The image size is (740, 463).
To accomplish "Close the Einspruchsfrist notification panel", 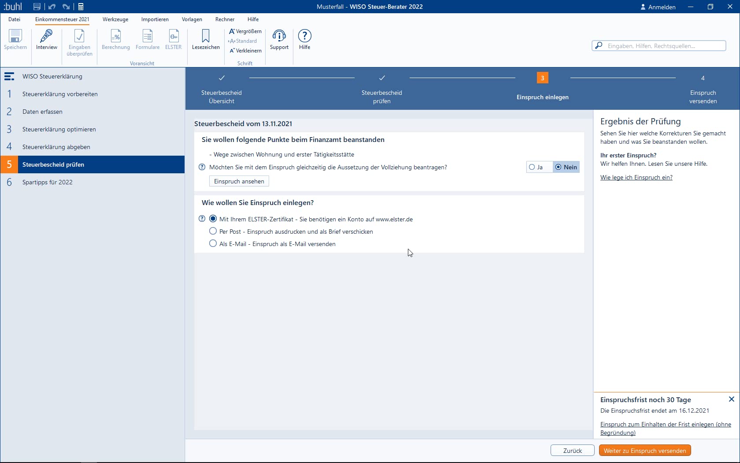I will (x=732, y=399).
